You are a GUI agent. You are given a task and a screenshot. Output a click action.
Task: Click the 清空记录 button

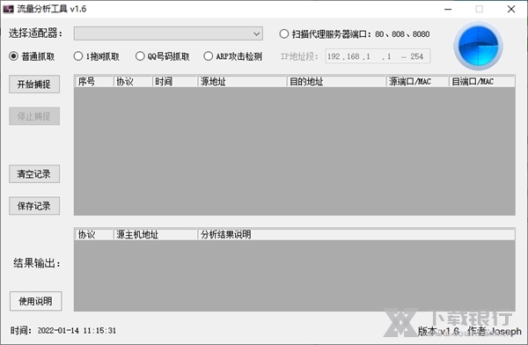tap(34, 174)
